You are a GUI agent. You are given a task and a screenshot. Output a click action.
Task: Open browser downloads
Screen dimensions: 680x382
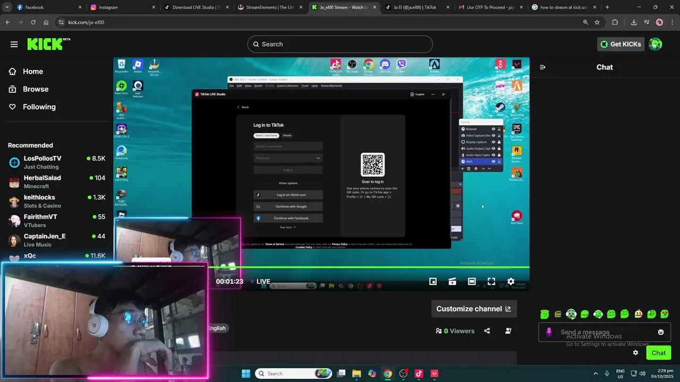coord(634,22)
